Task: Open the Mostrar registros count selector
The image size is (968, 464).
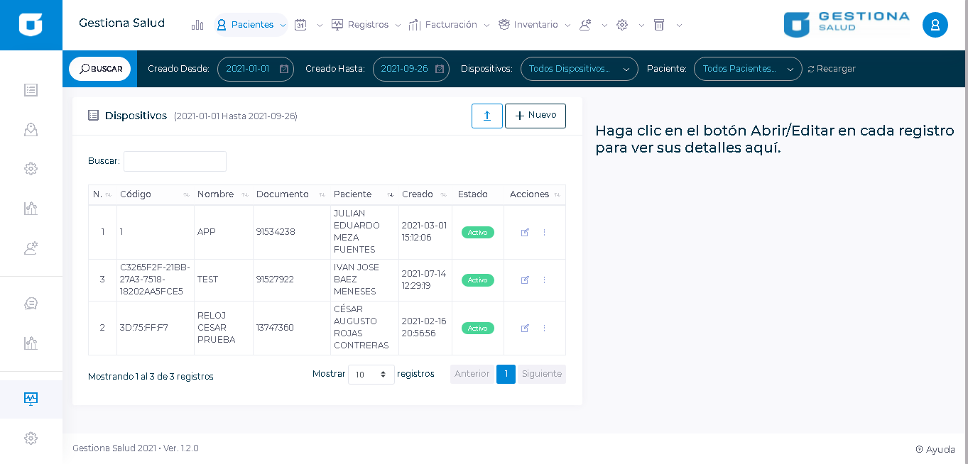Action: coord(371,375)
